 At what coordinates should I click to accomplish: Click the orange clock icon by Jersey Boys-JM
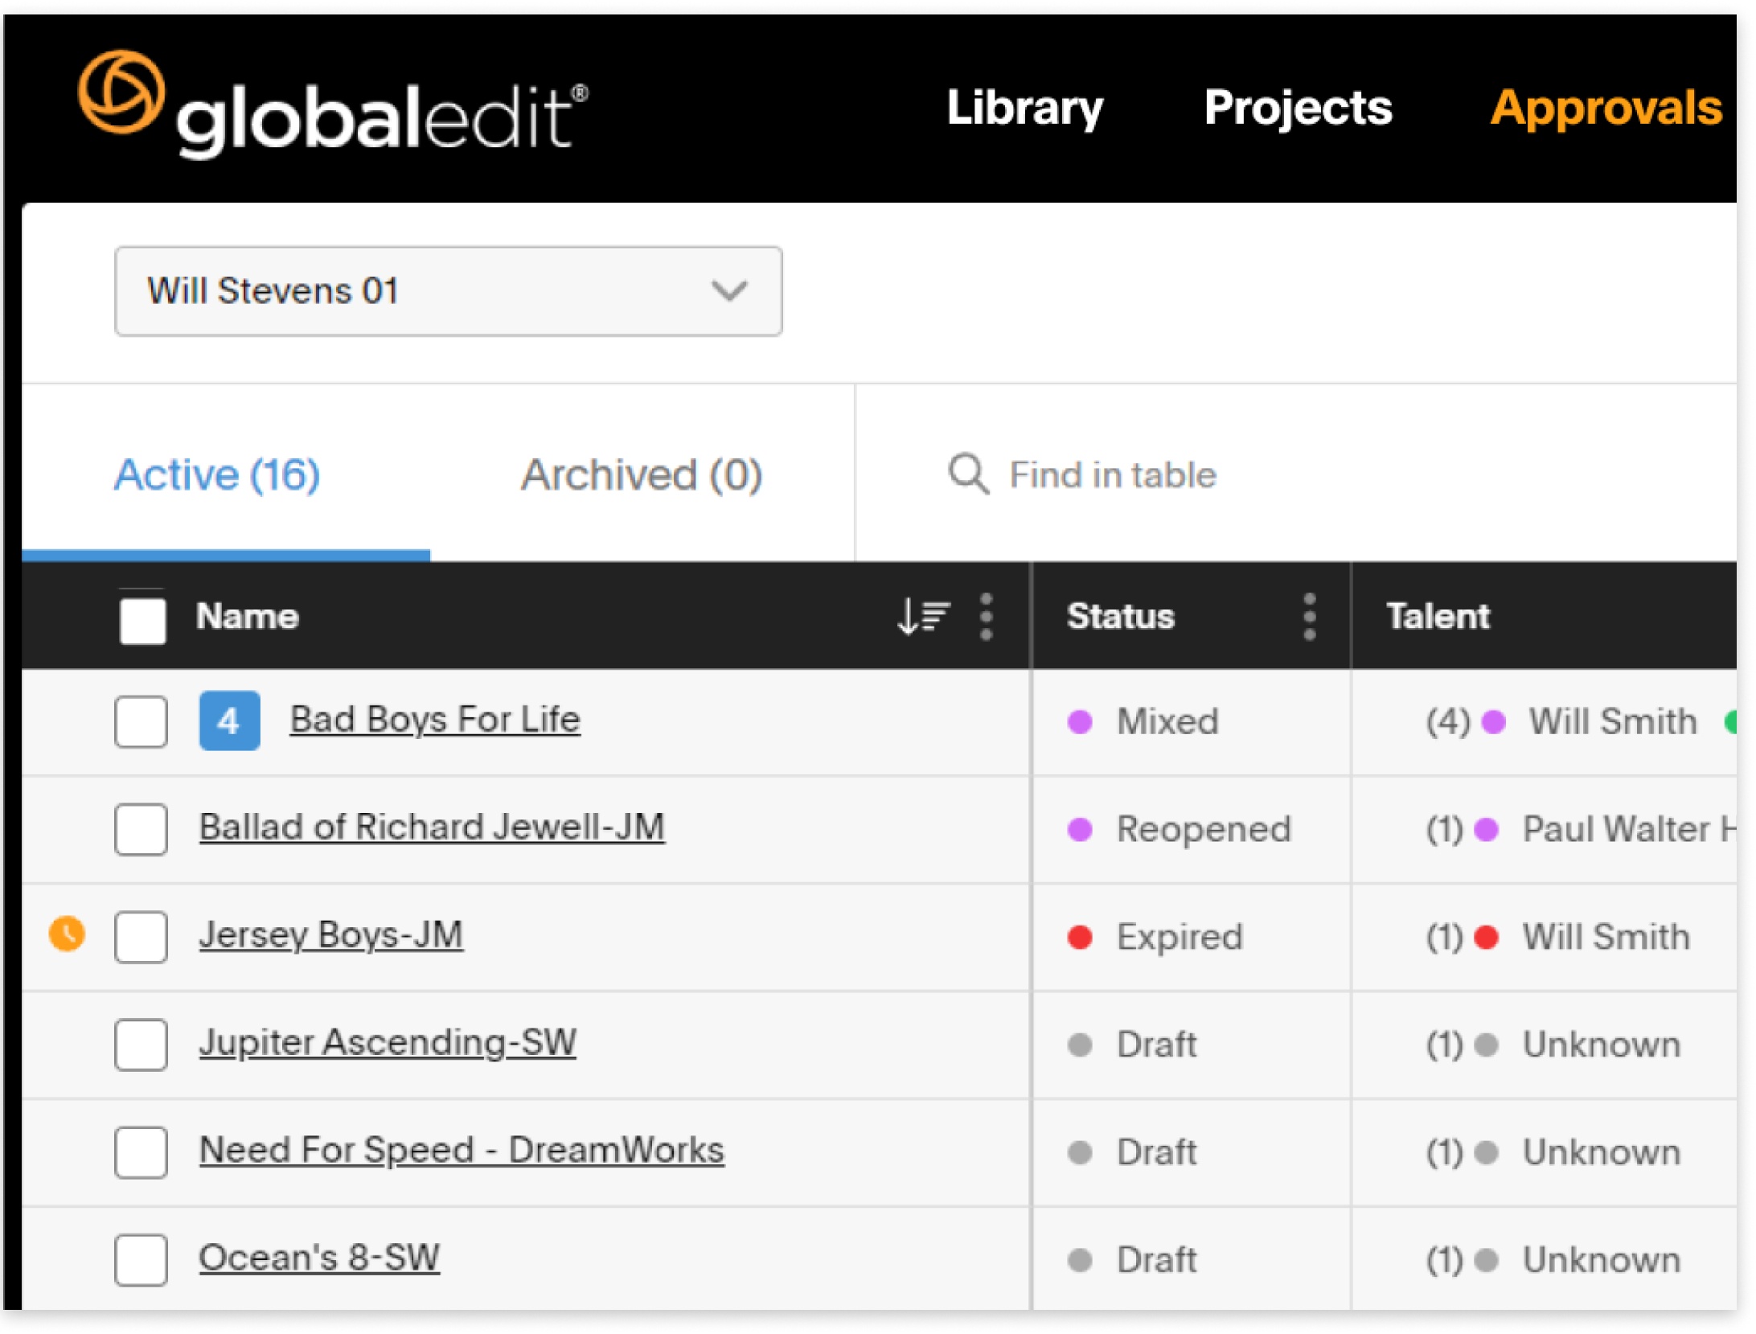click(x=67, y=934)
